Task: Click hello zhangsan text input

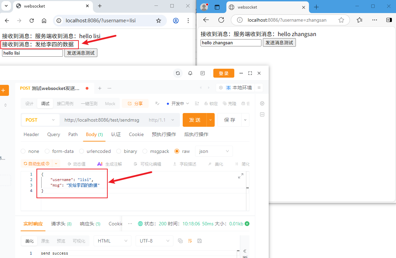Action: (231, 43)
